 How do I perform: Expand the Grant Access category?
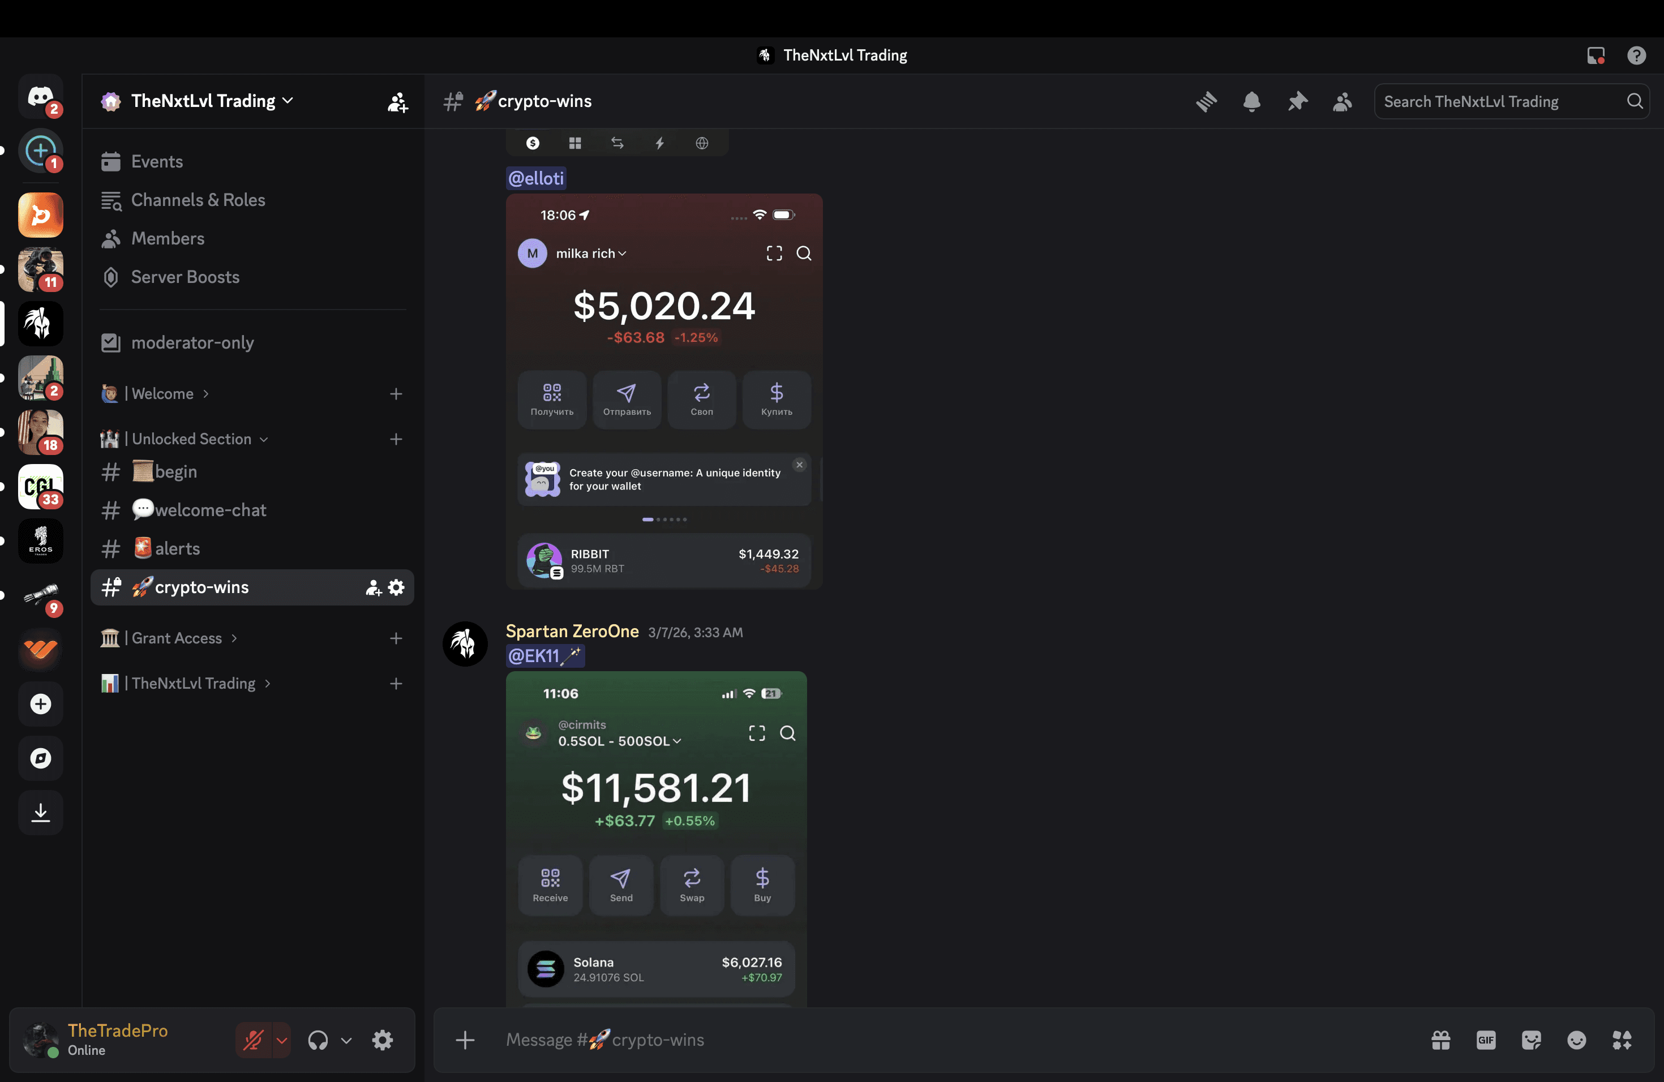(x=176, y=638)
